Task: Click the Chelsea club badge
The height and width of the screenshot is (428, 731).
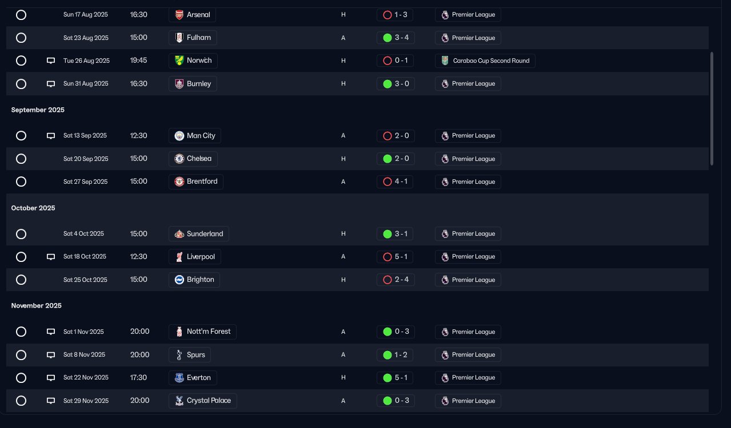Action: tap(179, 159)
